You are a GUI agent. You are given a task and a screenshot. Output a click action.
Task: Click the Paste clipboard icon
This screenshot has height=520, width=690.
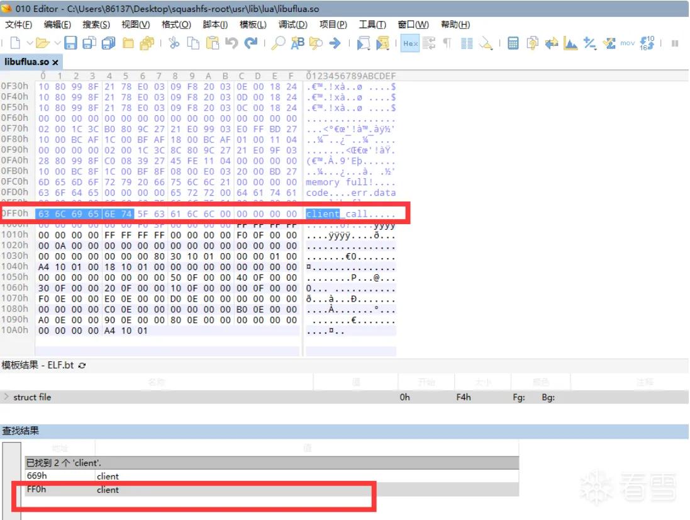(213, 43)
